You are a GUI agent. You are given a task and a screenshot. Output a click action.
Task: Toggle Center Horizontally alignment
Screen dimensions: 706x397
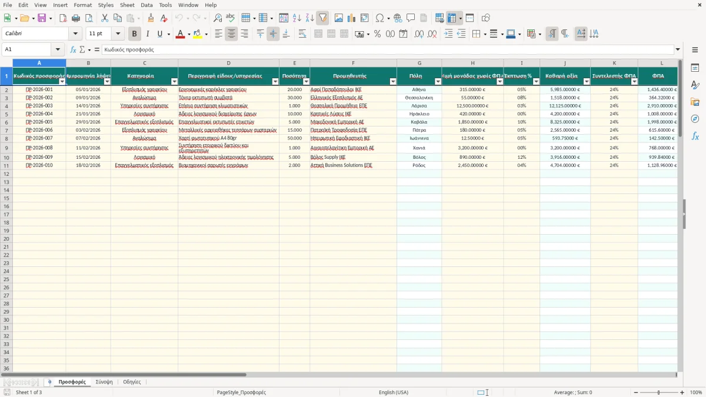(x=231, y=34)
